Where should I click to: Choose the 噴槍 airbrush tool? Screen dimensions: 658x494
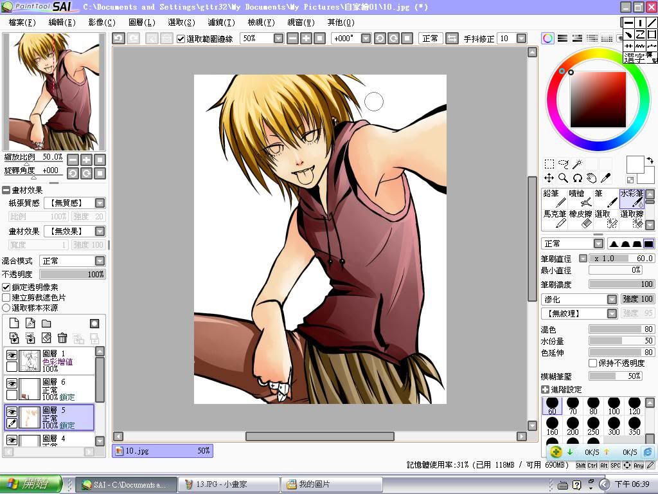[580, 198]
